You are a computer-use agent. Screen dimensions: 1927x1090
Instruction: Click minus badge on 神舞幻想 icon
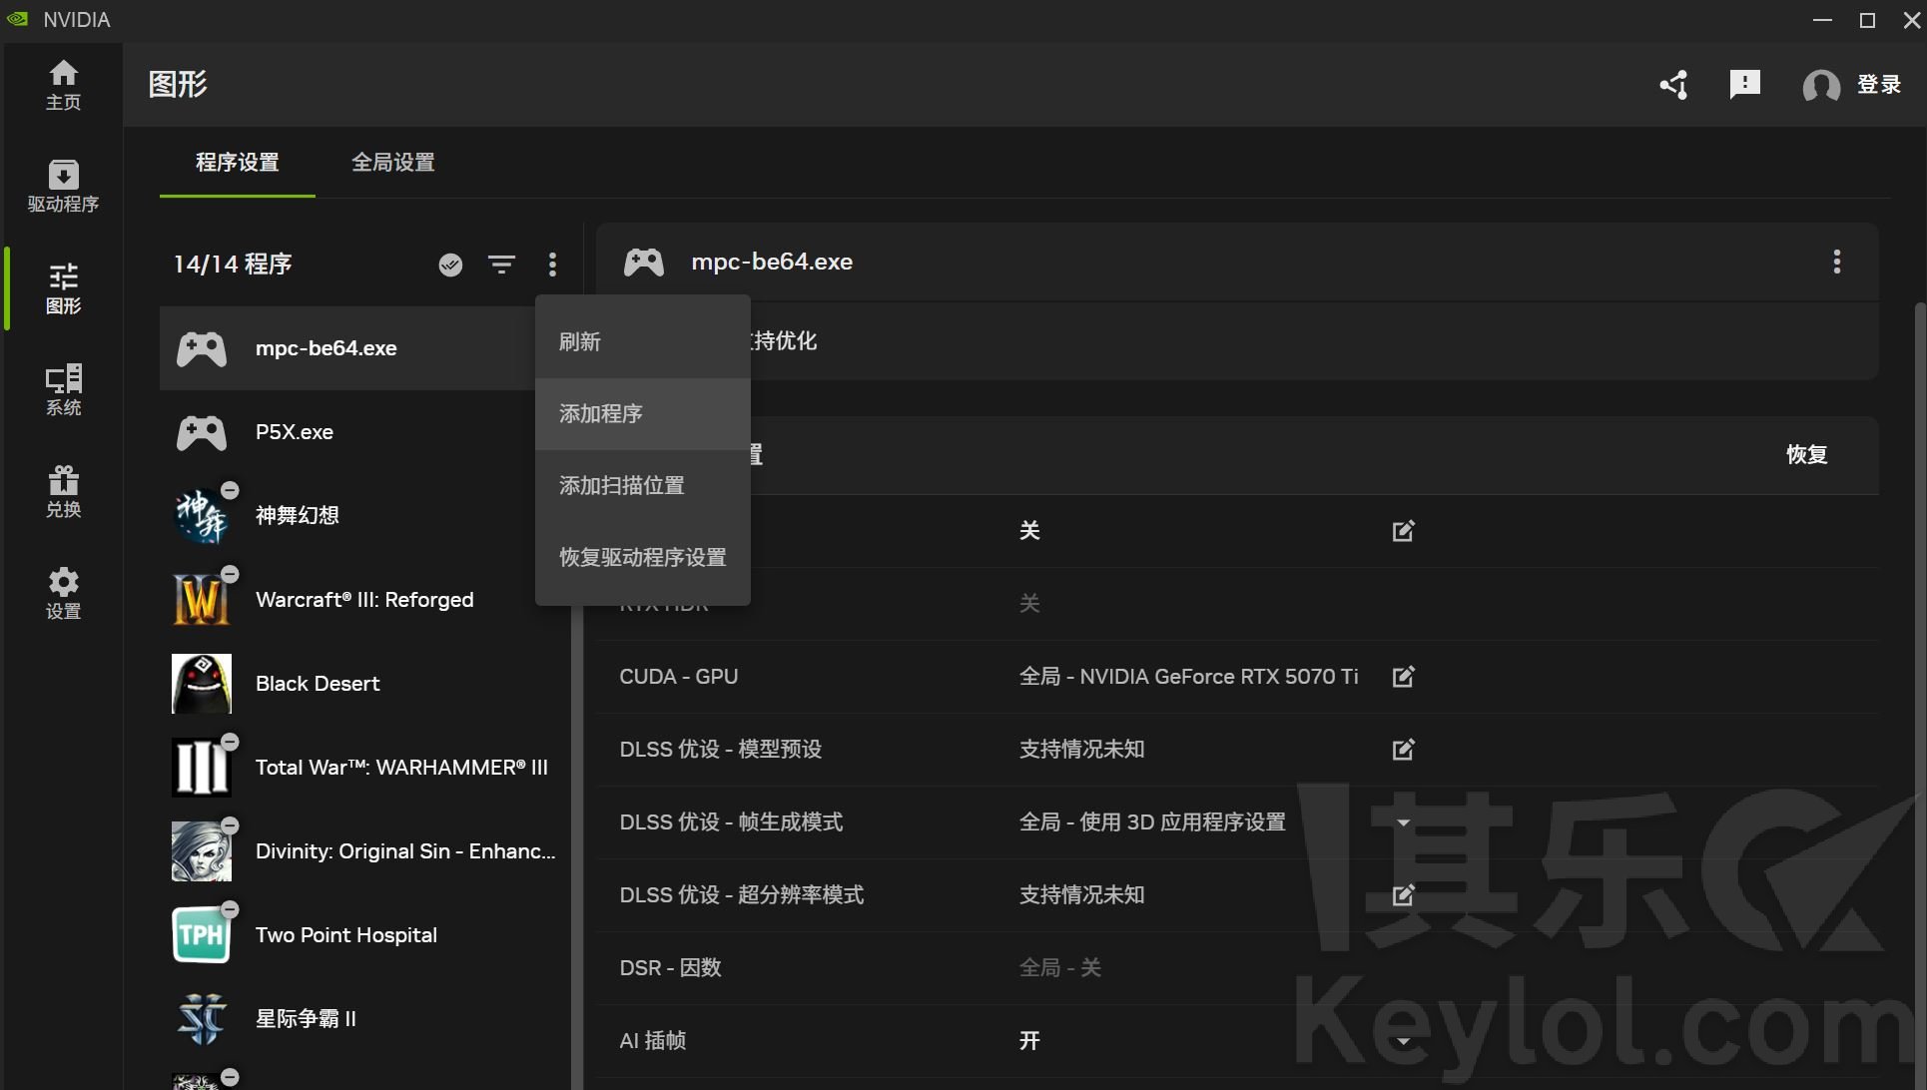[230, 490]
